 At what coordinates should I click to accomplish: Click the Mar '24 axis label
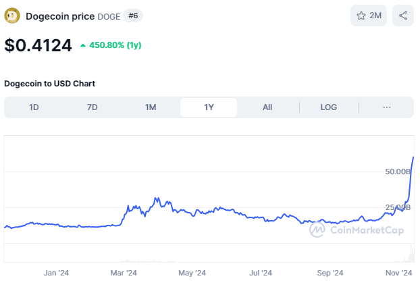124,273
